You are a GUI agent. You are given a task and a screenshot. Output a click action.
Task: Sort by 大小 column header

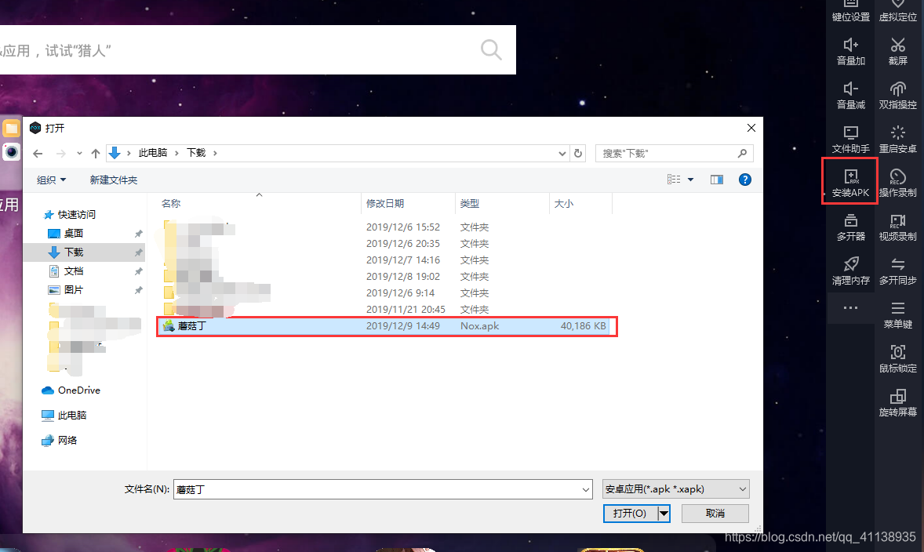click(x=581, y=204)
